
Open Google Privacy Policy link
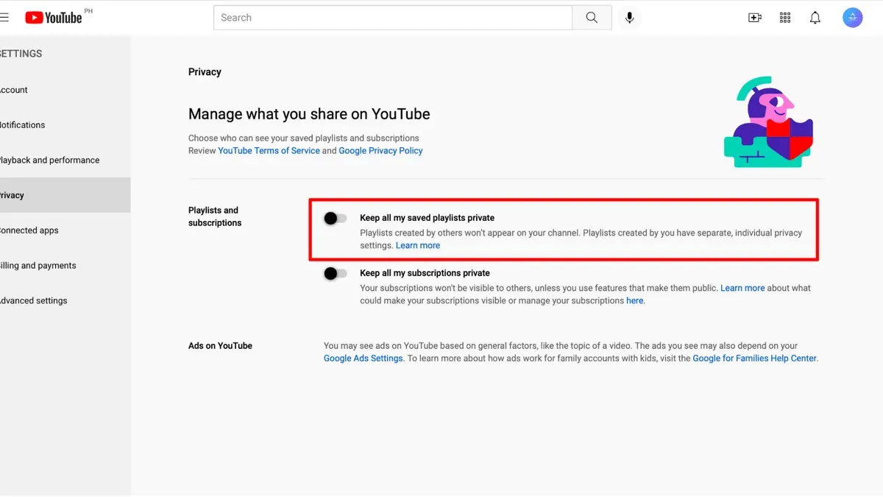click(x=380, y=150)
